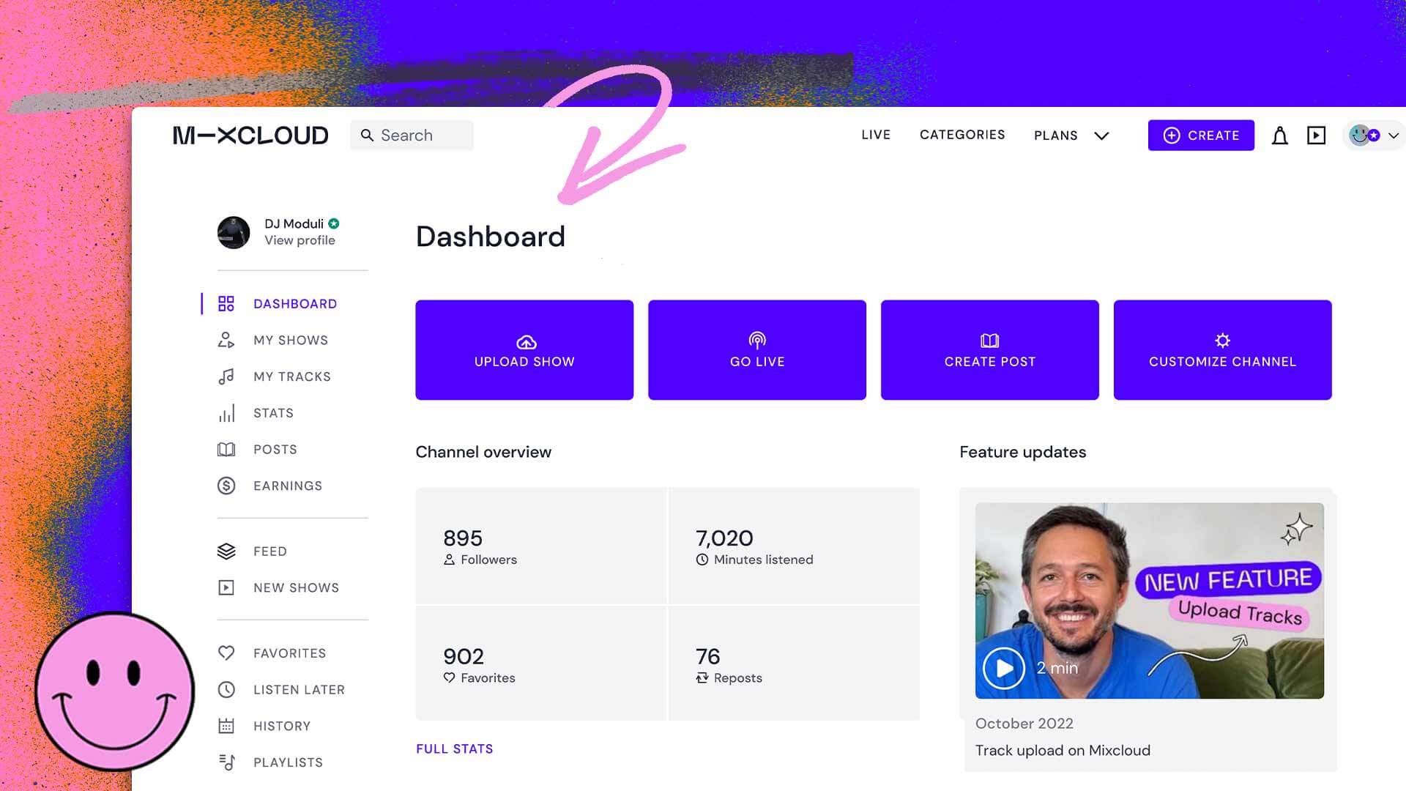The image size is (1406, 791).
Task: Click the 'October 2022' date text
Action: [1024, 724]
